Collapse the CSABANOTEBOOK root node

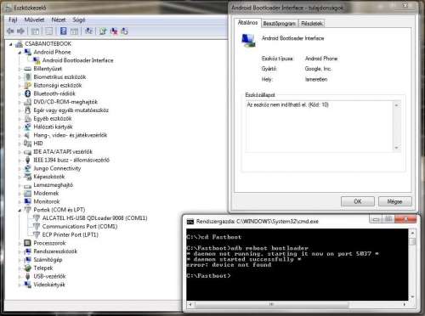(x=11, y=44)
